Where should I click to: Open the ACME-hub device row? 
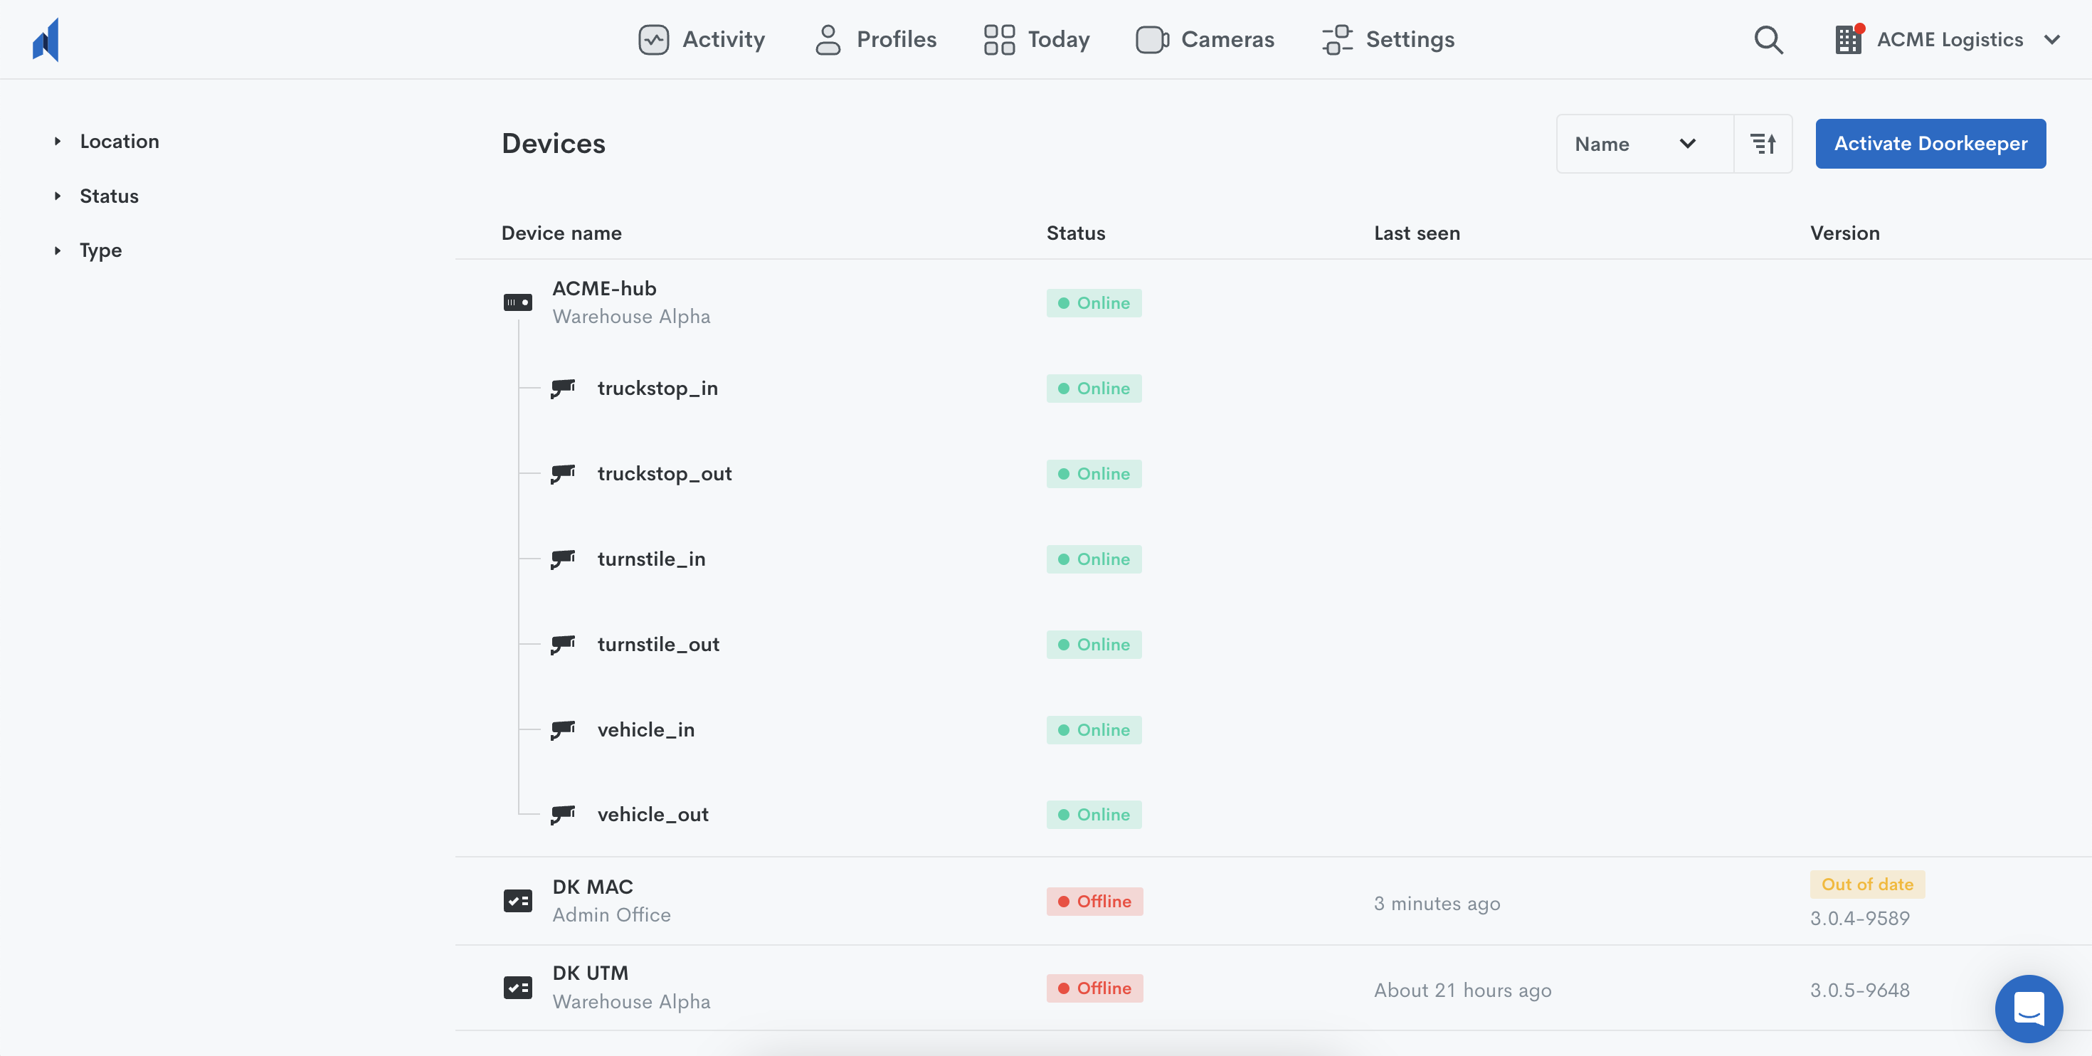[1272, 302]
